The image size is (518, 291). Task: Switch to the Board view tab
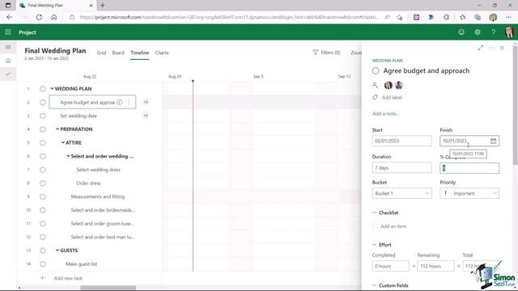coord(118,53)
